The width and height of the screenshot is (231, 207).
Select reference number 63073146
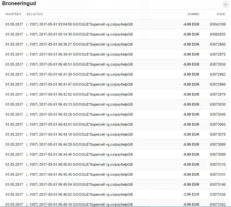click(218, 184)
